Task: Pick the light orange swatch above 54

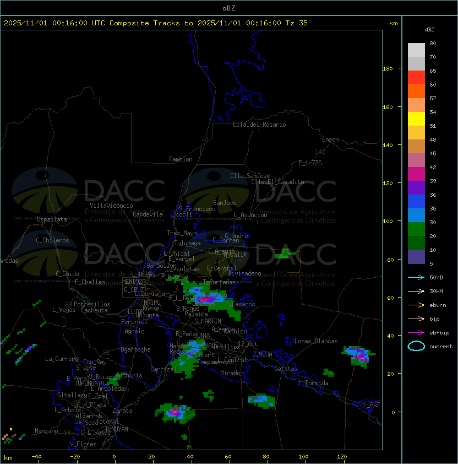Action: (x=416, y=105)
